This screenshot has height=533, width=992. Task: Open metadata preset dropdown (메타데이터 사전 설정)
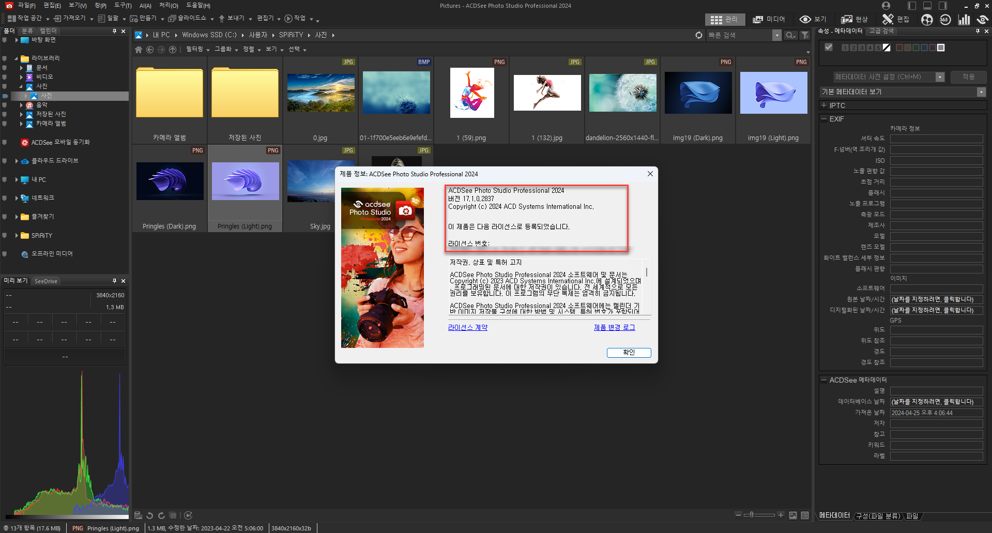940,77
